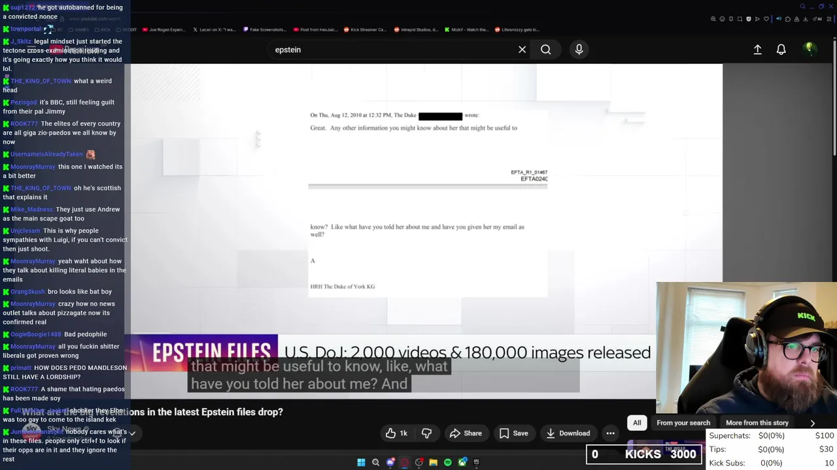Screen dimensions: 837x470
Task: Click chat username UsernameIsAlreadyTaken
Action: coord(46,154)
